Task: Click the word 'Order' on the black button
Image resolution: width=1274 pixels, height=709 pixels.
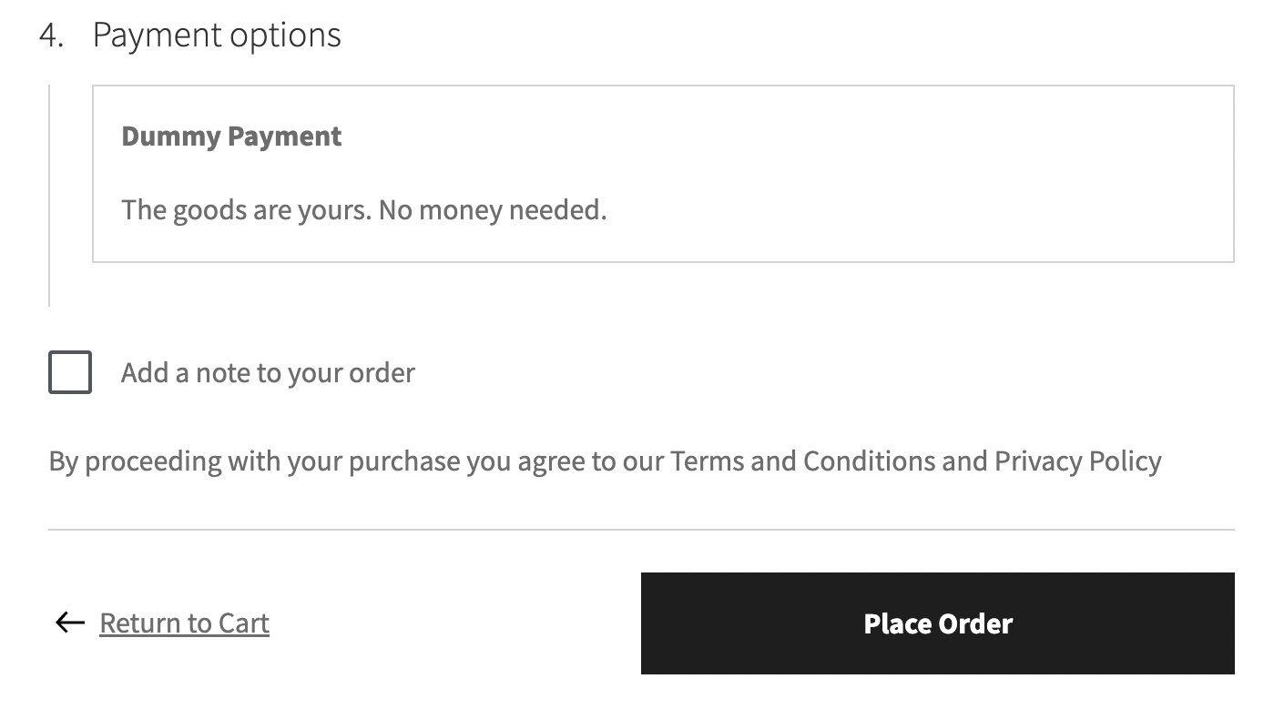Action: [975, 623]
